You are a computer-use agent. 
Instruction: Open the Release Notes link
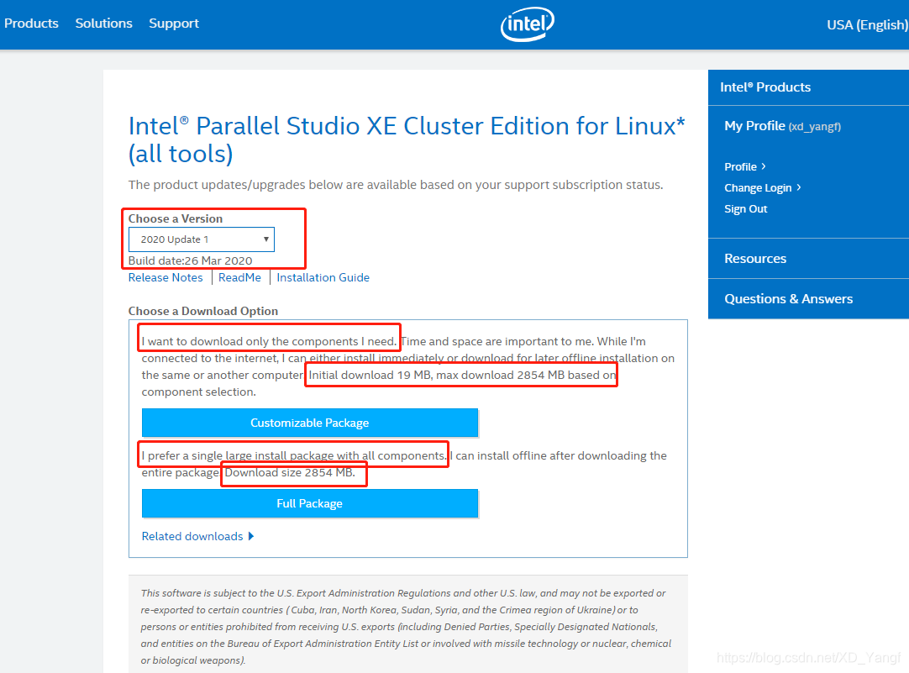166,277
